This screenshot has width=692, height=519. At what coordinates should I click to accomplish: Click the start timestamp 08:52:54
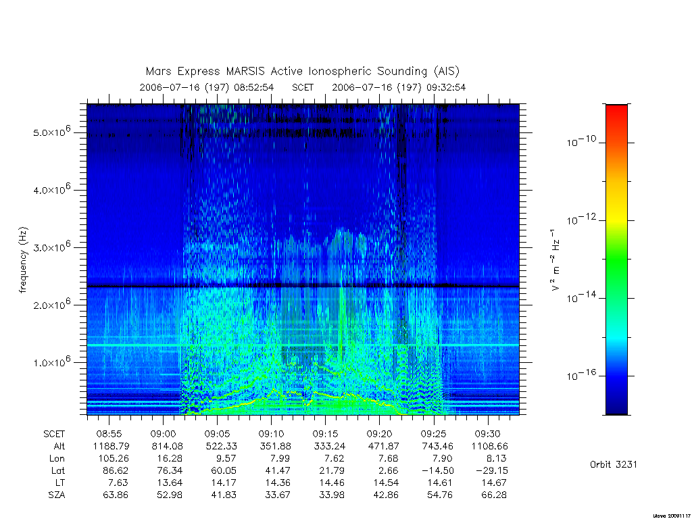254,87
